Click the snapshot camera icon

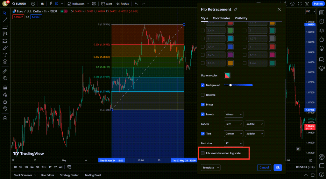pos(307,4)
